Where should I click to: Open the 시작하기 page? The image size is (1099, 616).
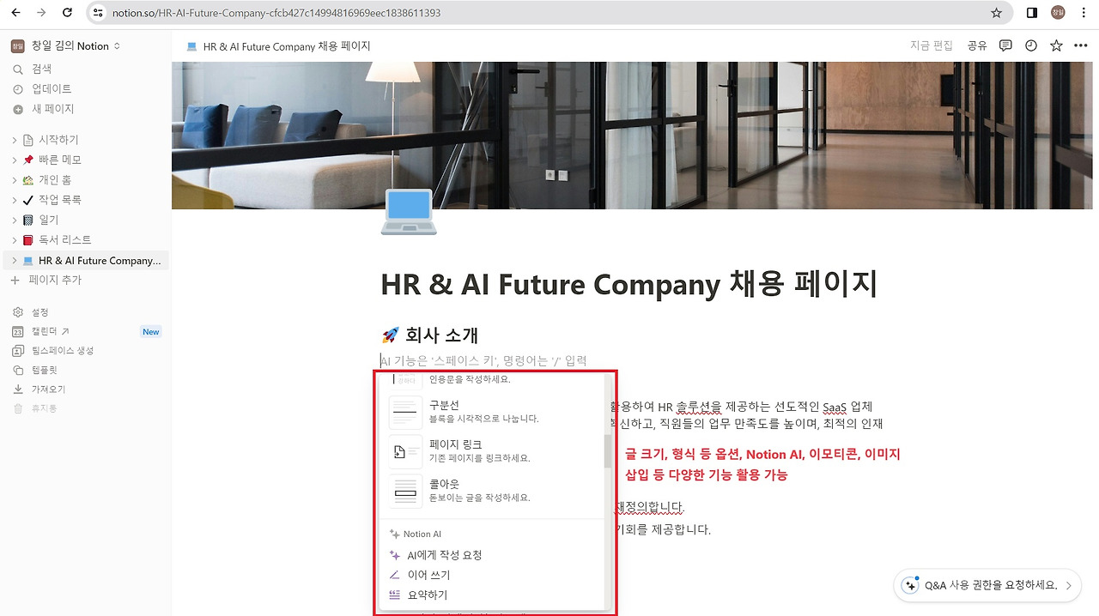click(58, 140)
